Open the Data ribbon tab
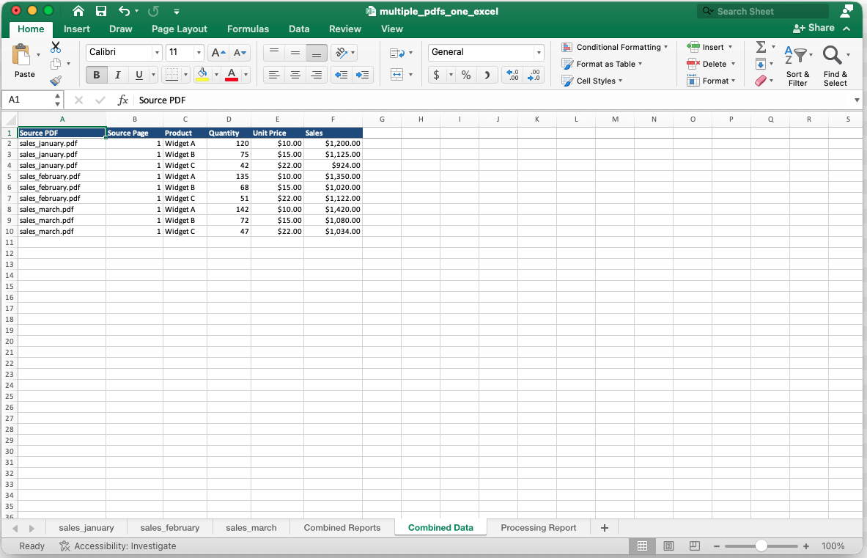867x558 pixels. coord(299,29)
